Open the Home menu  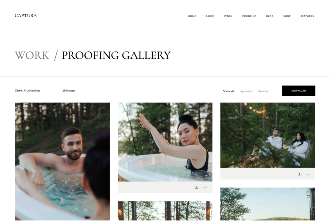click(192, 16)
